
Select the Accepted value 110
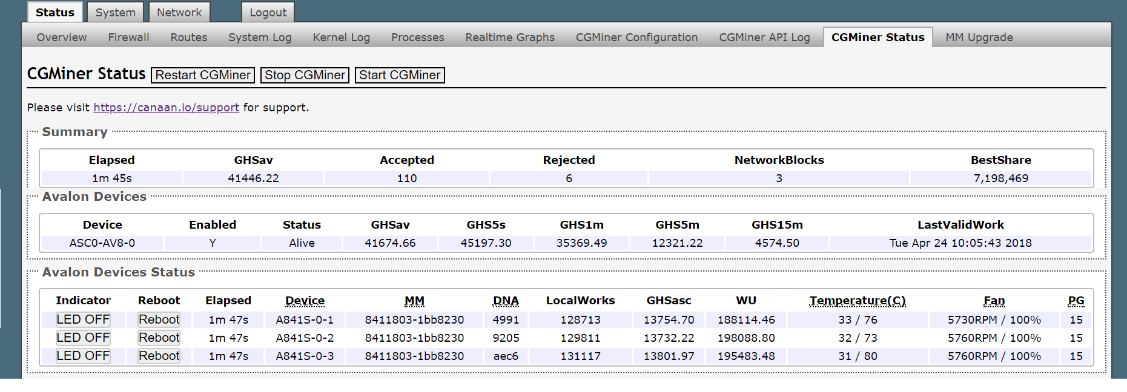(x=407, y=178)
